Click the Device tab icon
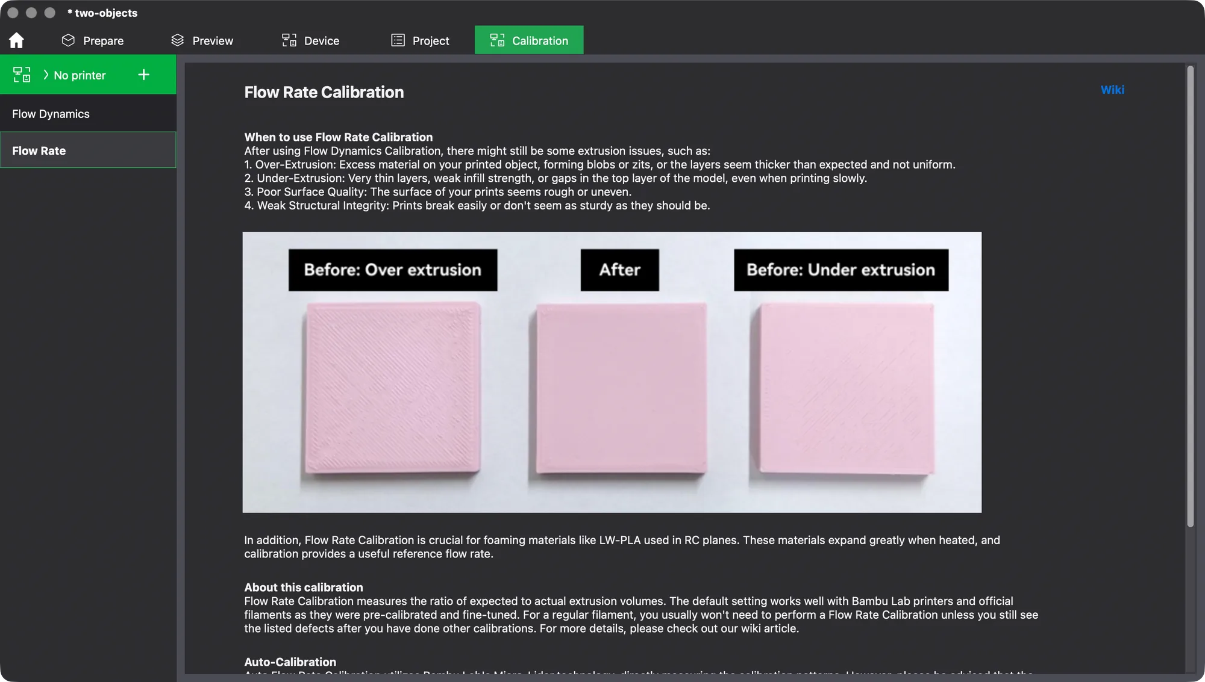This screenshot has height=682, width=1205. (x=289, y=40)
